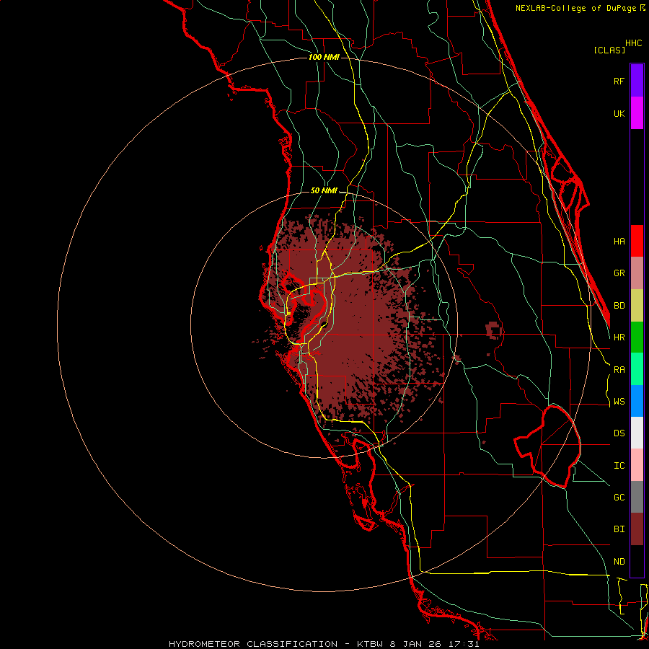
Task: Click the RA legend label
Action: click(x=619, y=370)
